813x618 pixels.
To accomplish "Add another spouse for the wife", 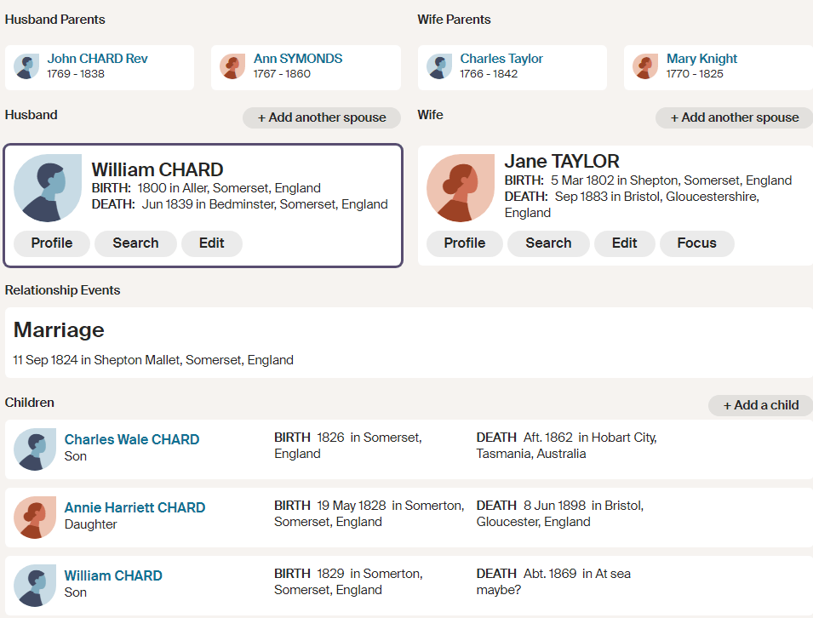I will tap(734, 117).
